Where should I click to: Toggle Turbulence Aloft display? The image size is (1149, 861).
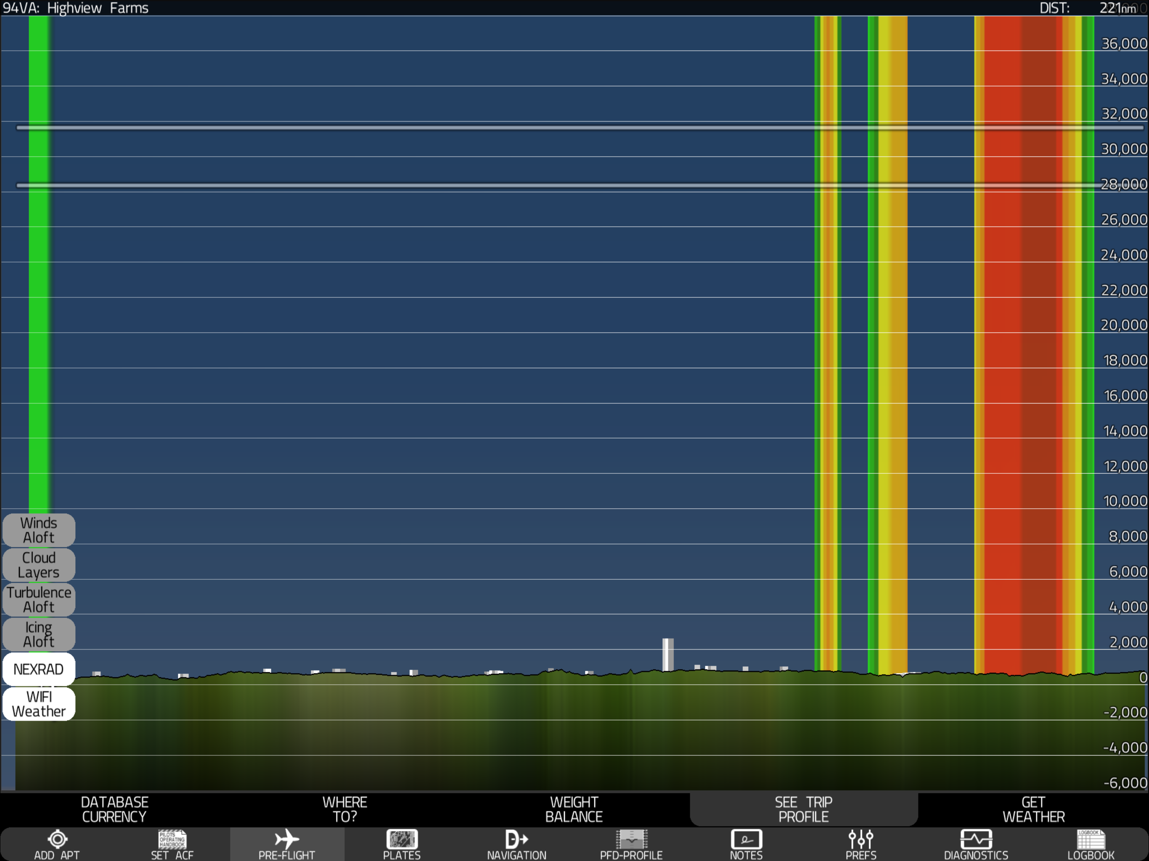click(39, 600)
